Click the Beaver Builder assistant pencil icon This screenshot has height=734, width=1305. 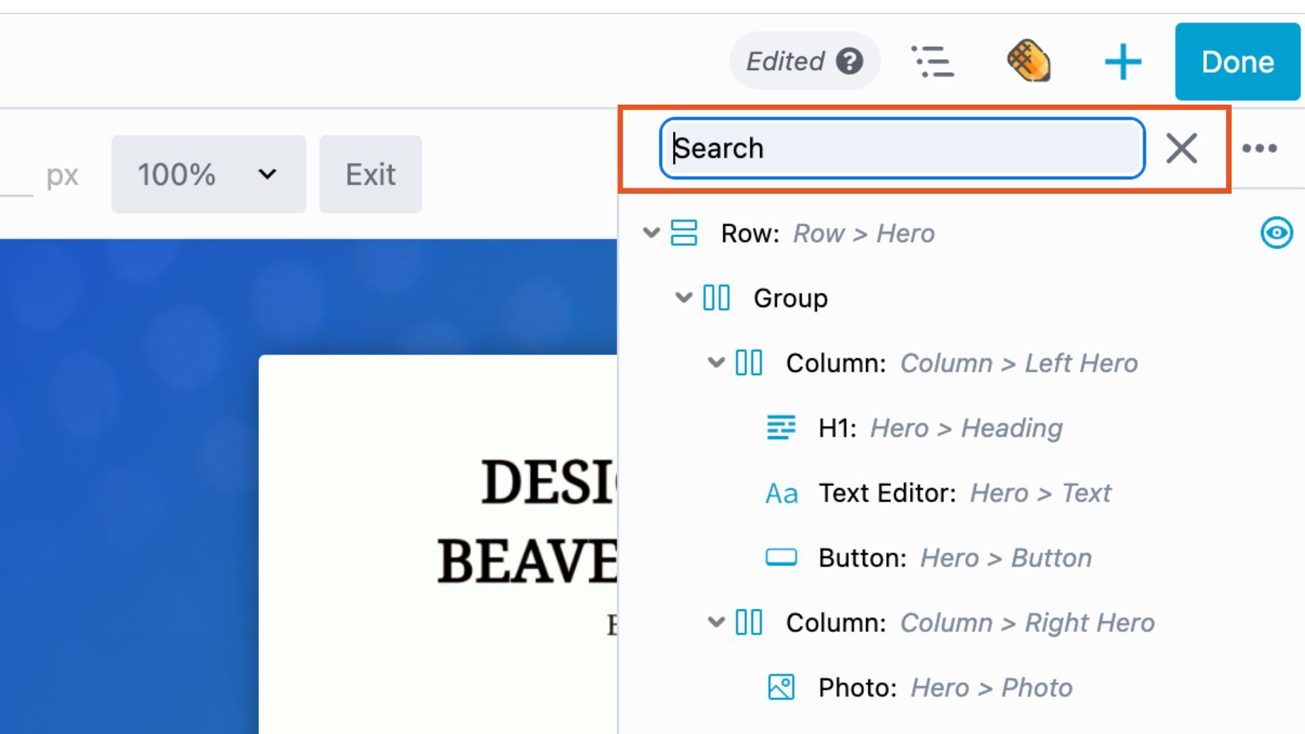tap(1028, 62)
